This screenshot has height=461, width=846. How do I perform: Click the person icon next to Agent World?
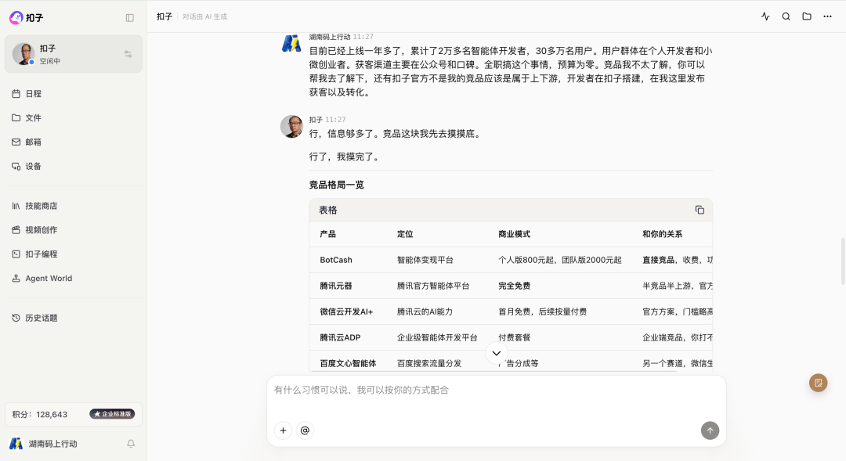click(x=16, y=278)
